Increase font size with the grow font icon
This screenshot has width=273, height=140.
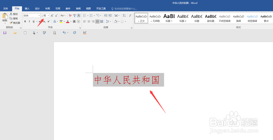(52, 15)
